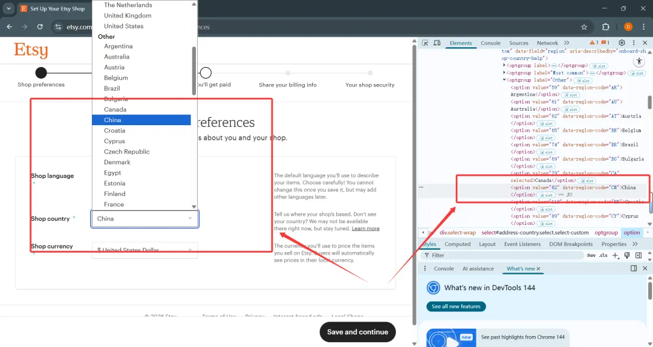Open the Elements tab
The height and width of the screenshot is (347, 653).
click(x=461, y=43)
